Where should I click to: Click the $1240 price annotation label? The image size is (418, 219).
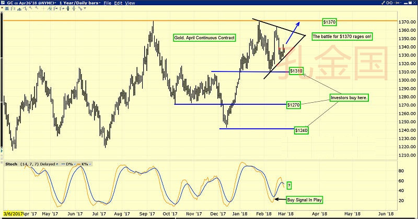[x=301, y=130]
